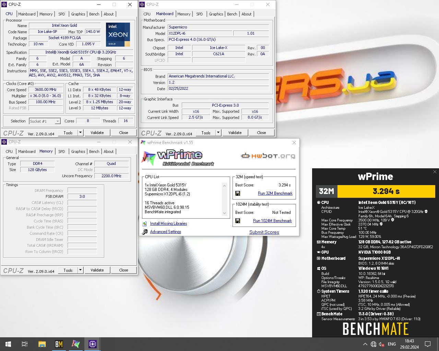439x351 pixels.
Task: Click the Uncore Frequency 2200.0 MHz field
Action: pos(111,176)
